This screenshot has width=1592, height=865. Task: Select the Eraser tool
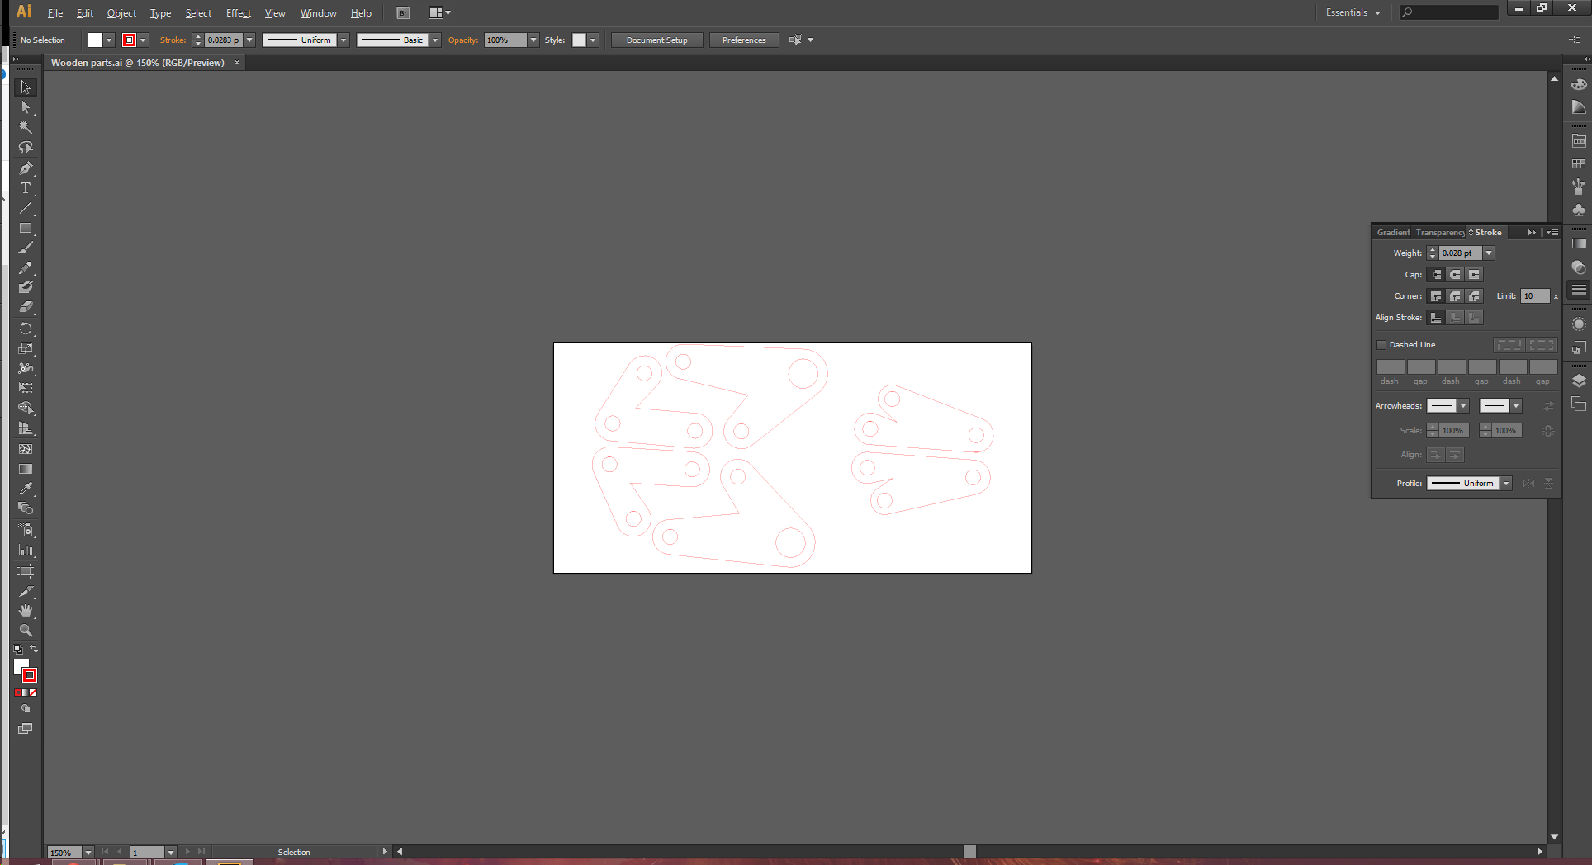pyautogui.click(x=26, y=307)
